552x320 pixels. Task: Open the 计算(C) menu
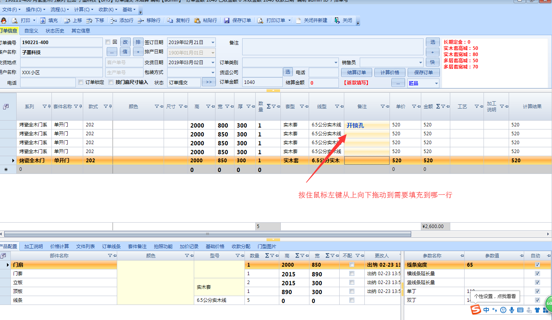[x=83, y=9]
